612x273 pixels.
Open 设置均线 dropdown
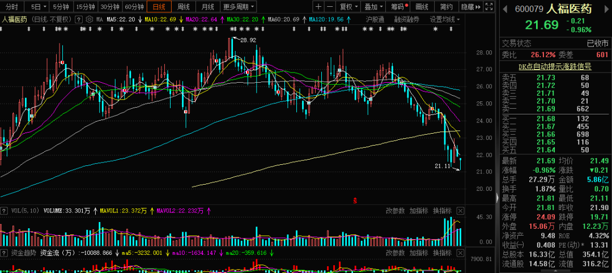(x=445, y=19)
